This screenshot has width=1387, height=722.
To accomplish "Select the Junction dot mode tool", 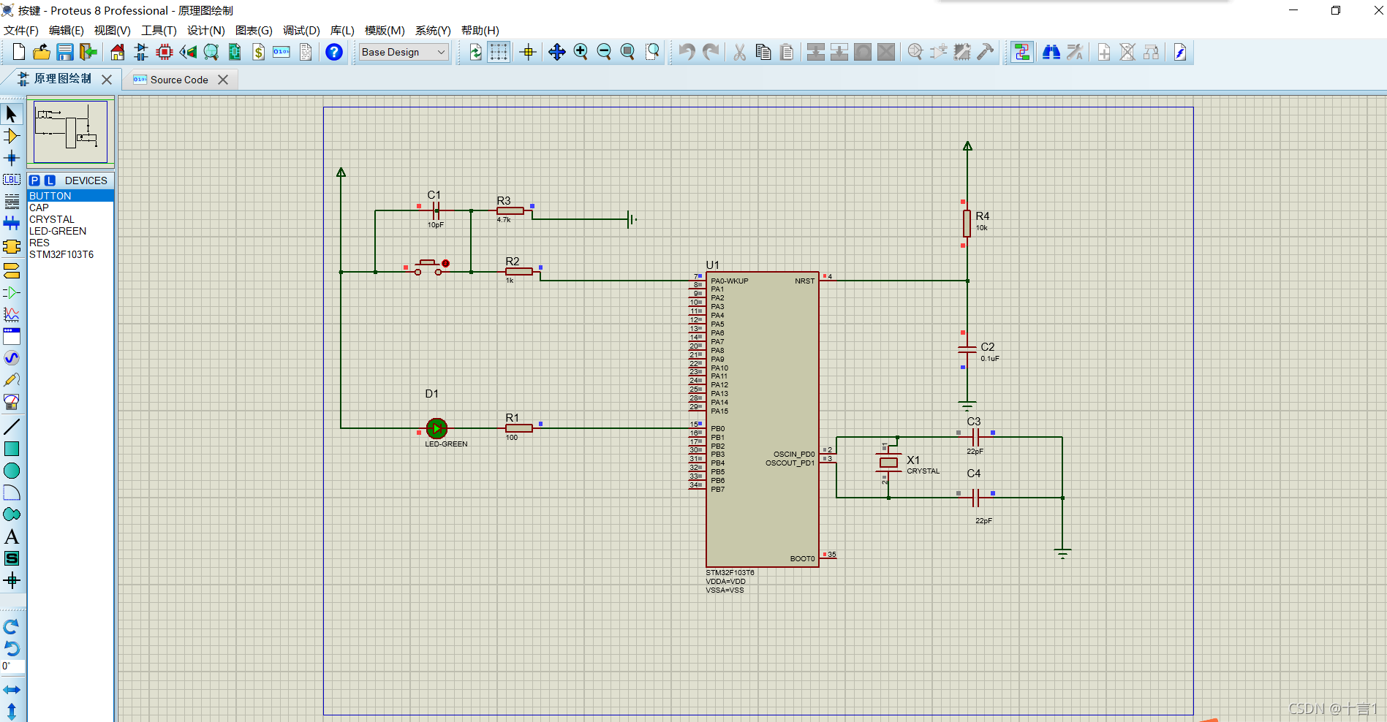I will pyautogui.click(x=12, y=158).
